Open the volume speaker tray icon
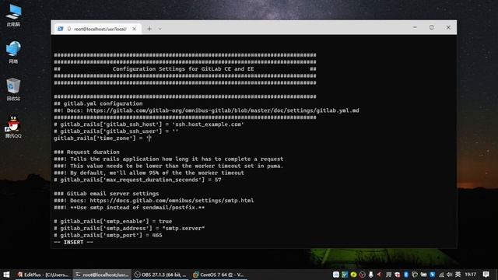 pos(449,275)
